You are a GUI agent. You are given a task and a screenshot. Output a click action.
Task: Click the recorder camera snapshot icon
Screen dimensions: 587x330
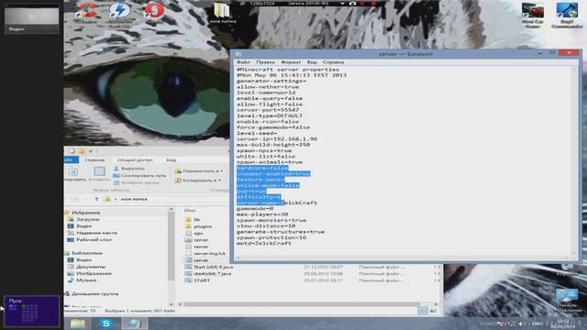point(352,4)
